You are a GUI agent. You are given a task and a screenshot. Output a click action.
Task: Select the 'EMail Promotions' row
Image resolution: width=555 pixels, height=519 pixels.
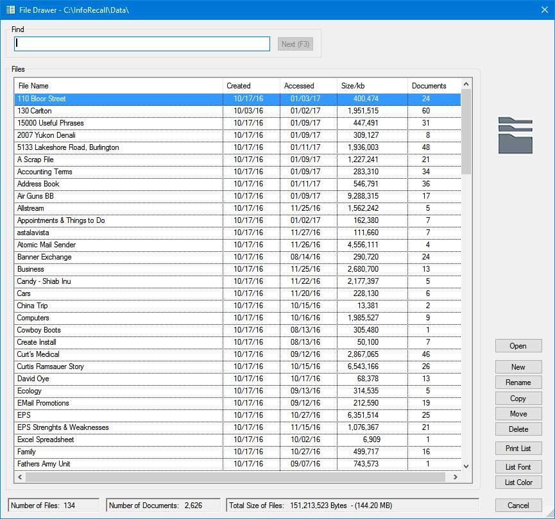pyautogui.click(x=237, y=403)
